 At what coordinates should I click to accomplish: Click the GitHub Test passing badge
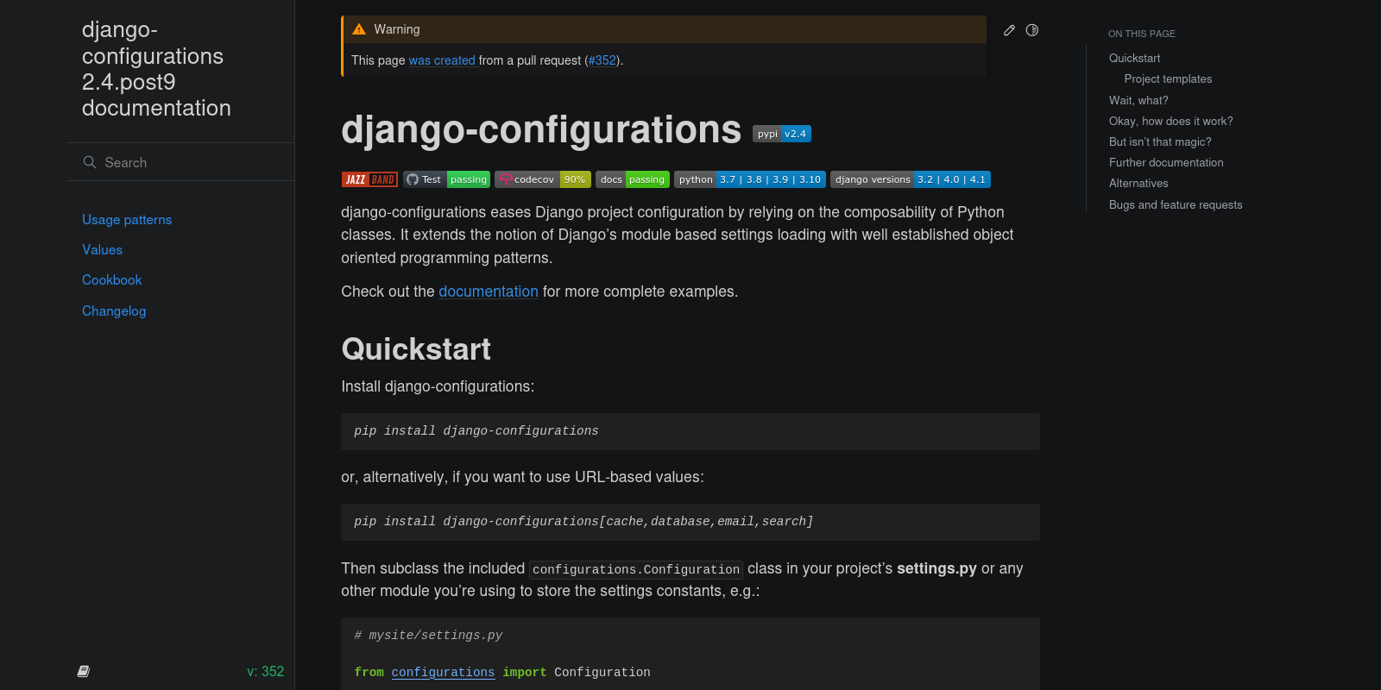pos(446,179)
